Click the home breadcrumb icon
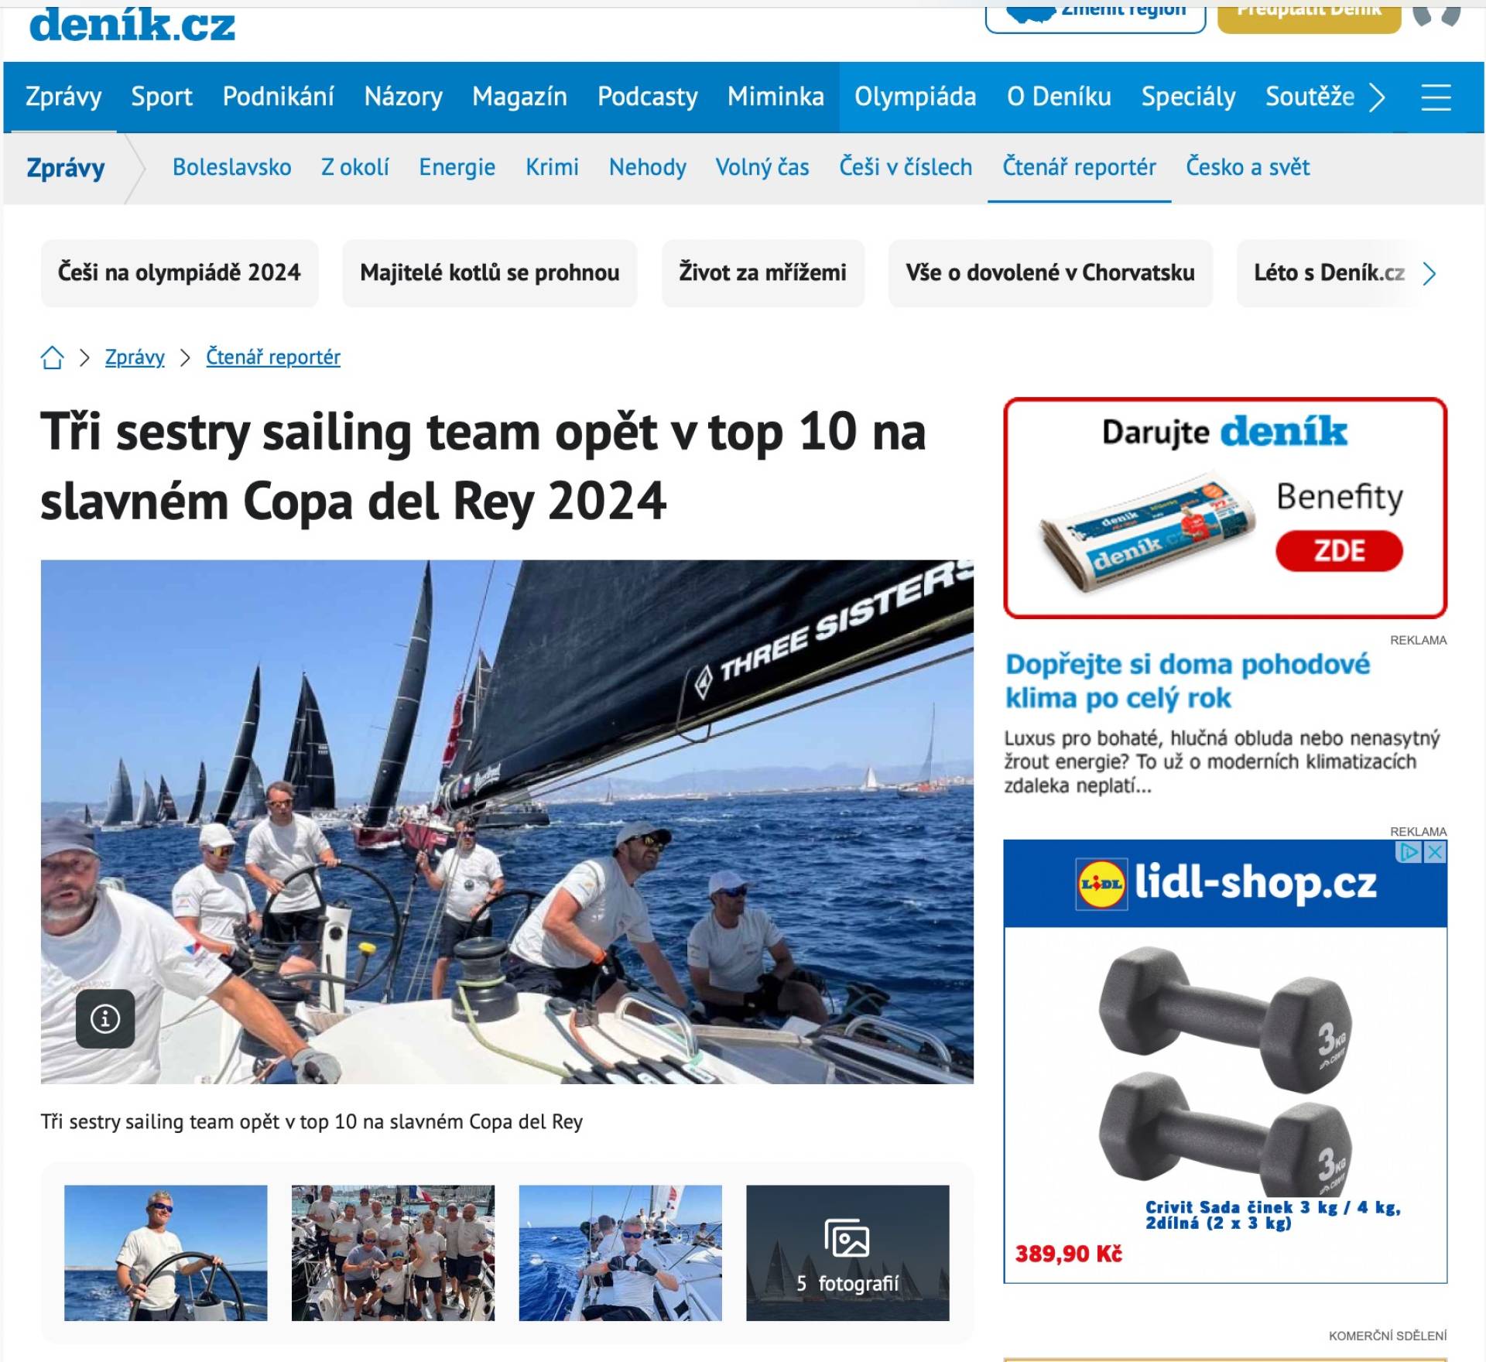The height and width of the screenshot is (1362, 1486). pos(52,358)
